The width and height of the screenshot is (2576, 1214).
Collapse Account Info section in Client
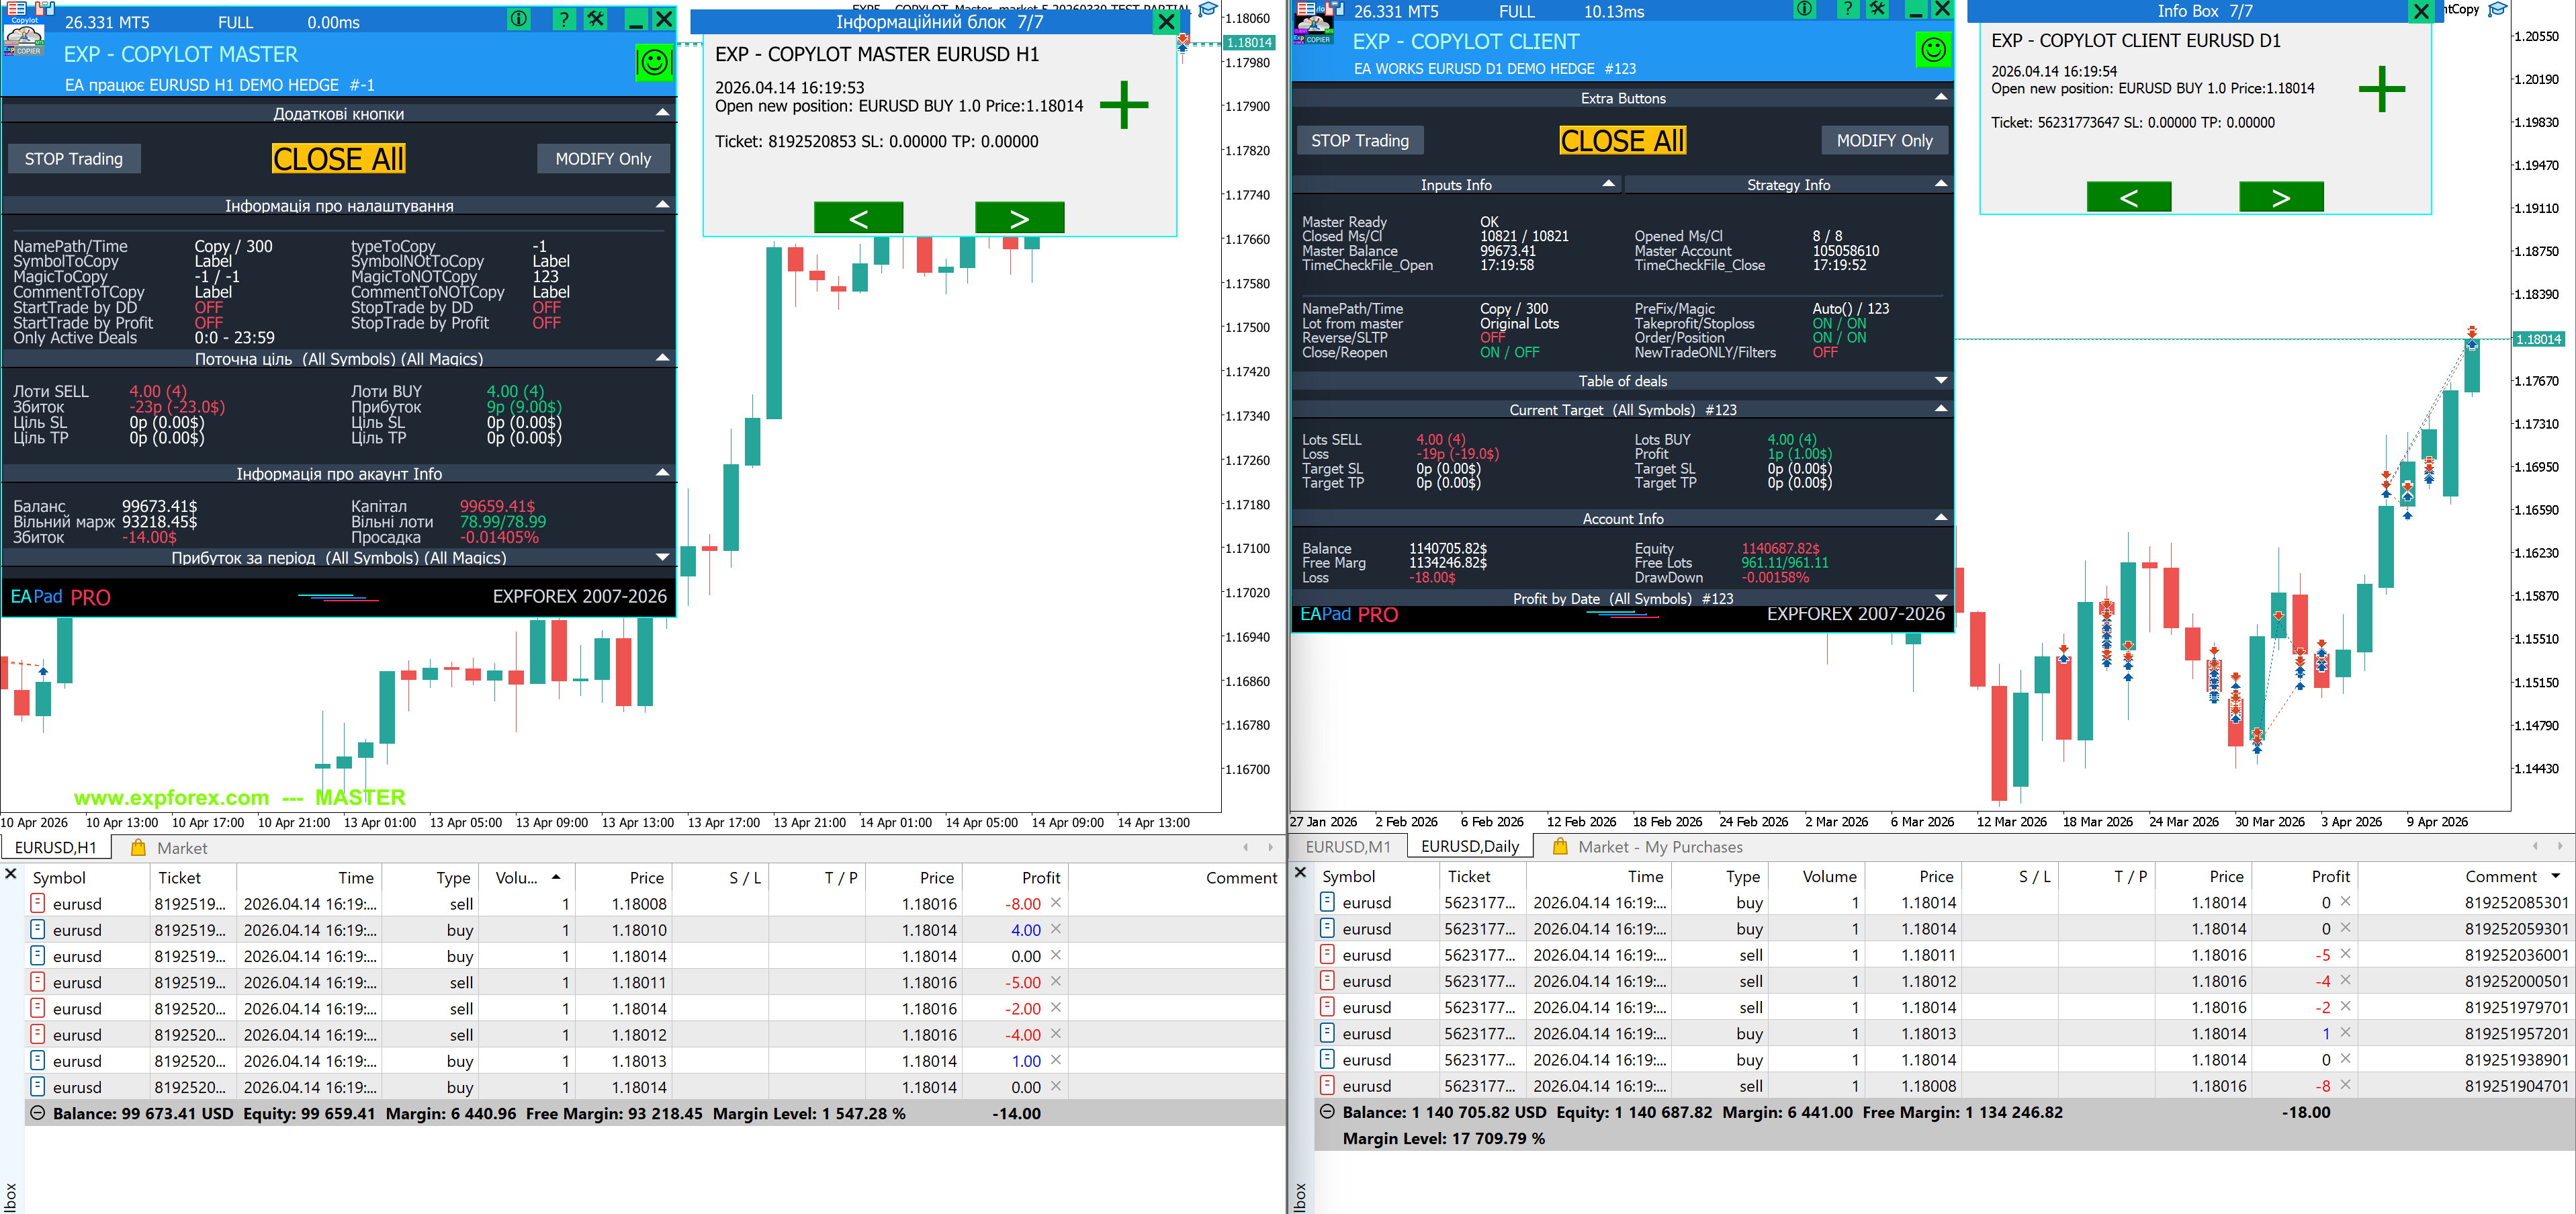pyautogui.click(x=1941, y=518)
